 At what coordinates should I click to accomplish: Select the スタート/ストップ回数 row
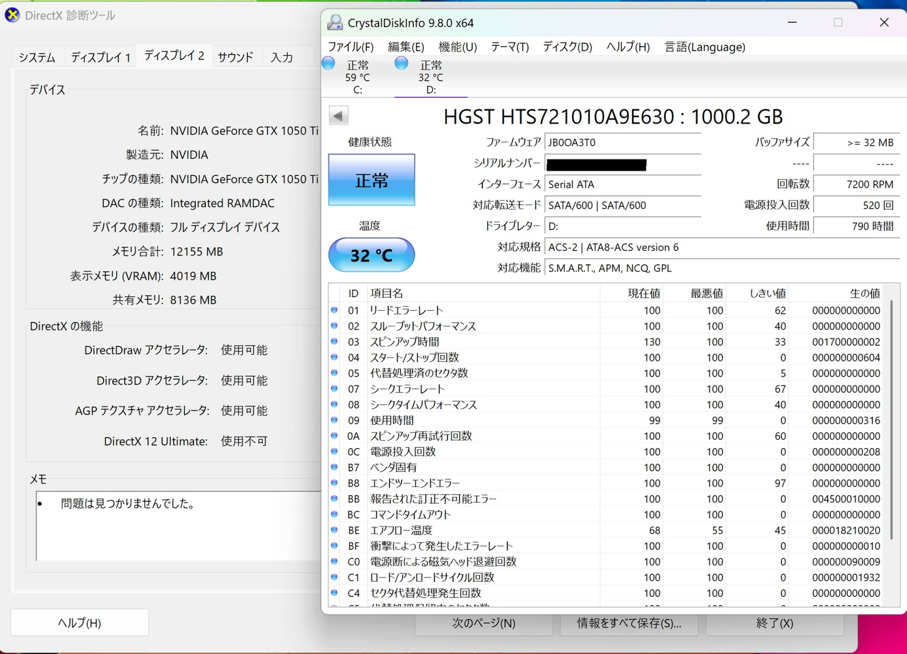tap(606, 357)
